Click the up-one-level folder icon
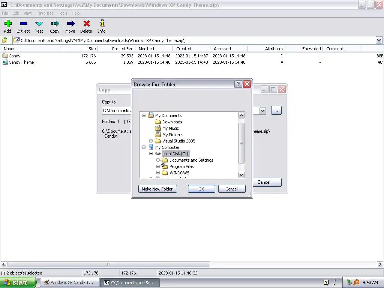 [x=4, y=40]
